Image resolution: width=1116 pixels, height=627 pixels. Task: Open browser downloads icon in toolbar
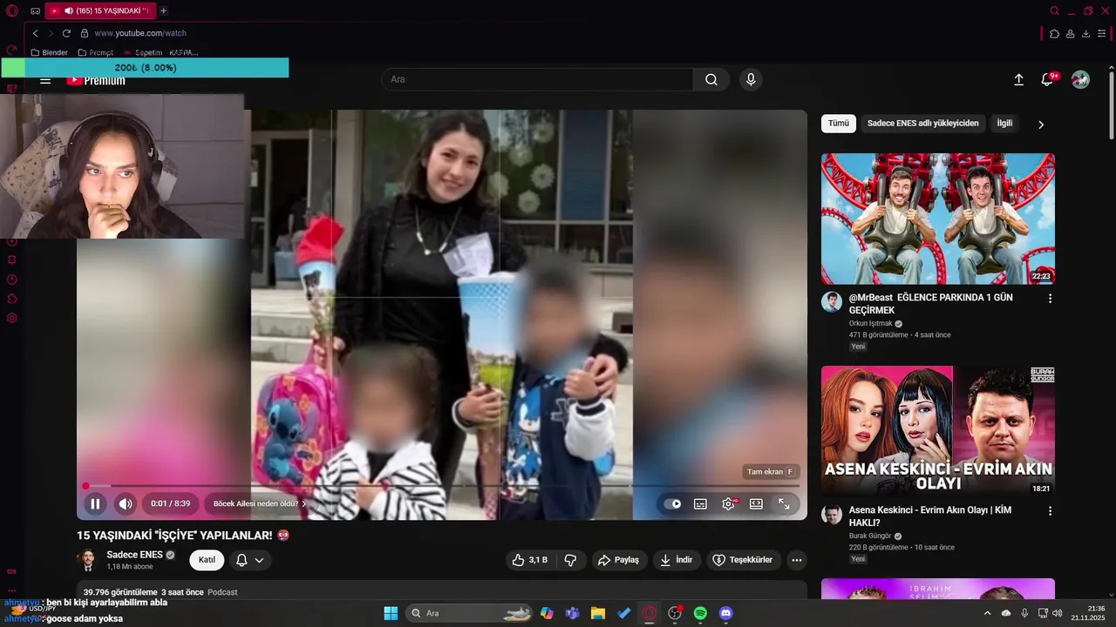[x=1085, y=33]
